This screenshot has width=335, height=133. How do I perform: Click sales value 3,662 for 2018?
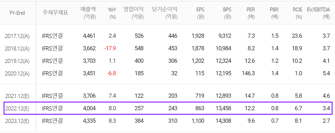tap(89, 48)
